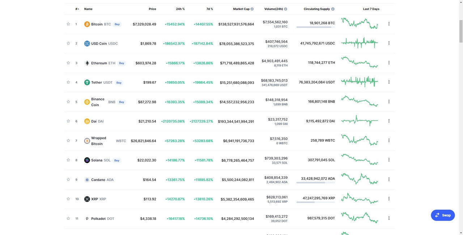Open Solana row three-dot menu

tap(389, 160)
